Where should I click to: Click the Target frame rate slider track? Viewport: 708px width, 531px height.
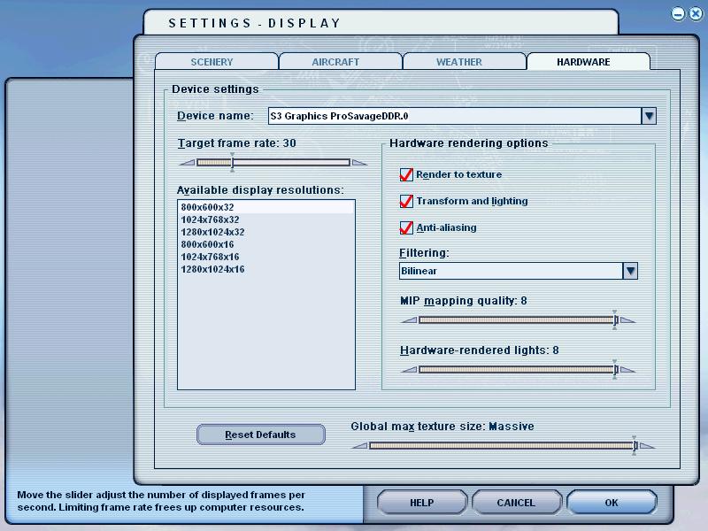pyautogui.click(x=292, y=163)
